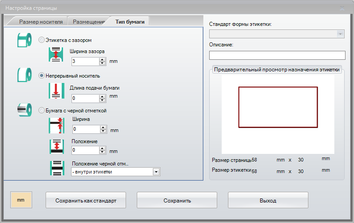Decrease the Положение value
The height and width of the screenshot is (223, 354).
pyautogui.click(x=102, y=152)
